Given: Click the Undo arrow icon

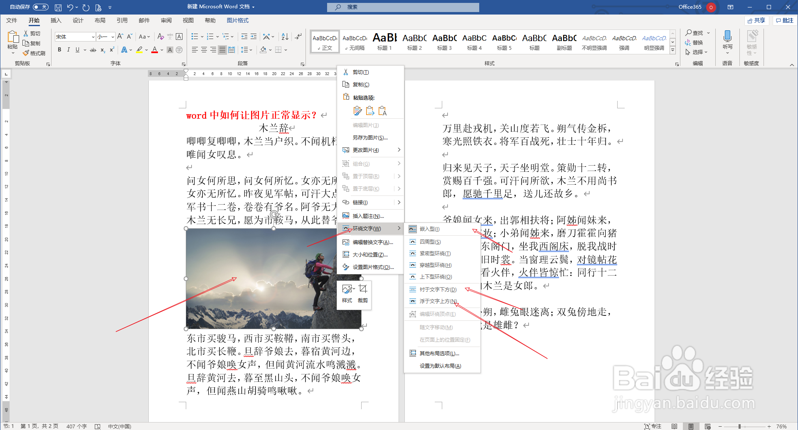Looking at the screenshot, I should pos(70,7).
